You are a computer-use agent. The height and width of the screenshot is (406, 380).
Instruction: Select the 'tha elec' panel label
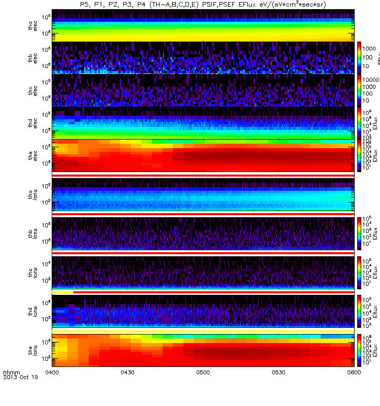coord(32,26)
